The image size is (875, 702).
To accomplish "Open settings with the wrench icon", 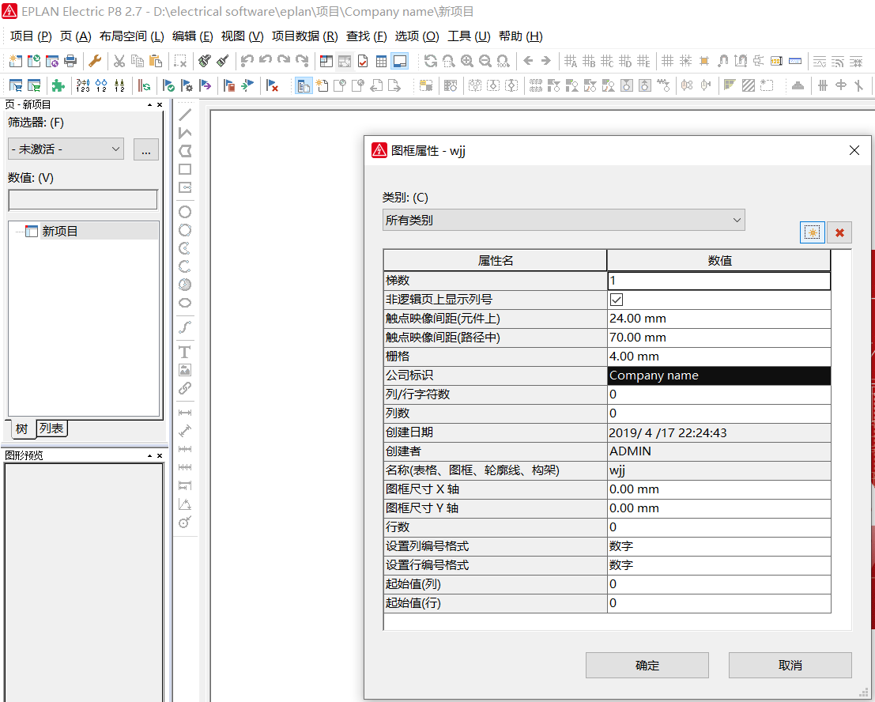I will tap(95, 61).
